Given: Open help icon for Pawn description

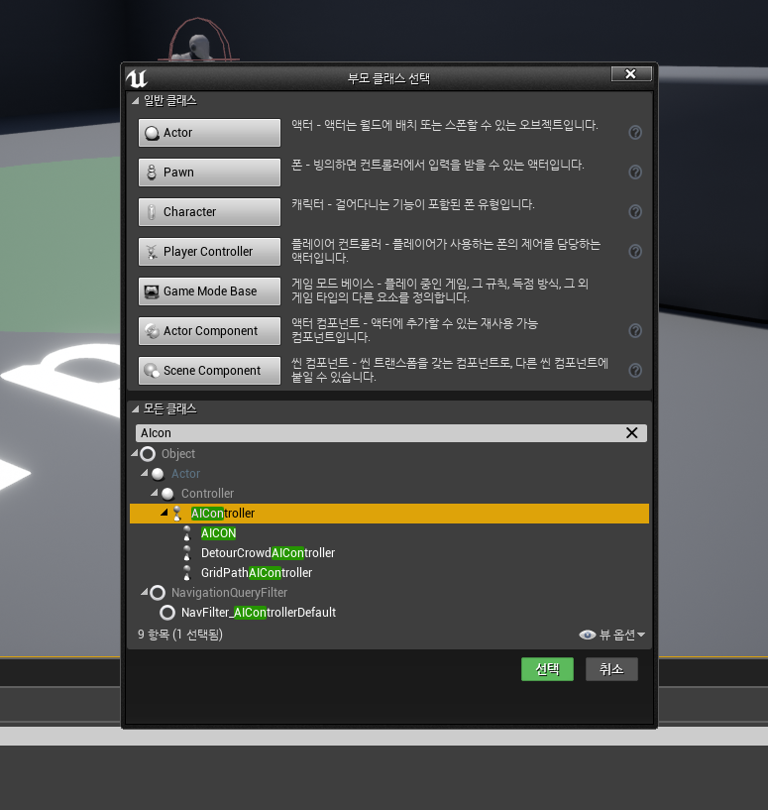Looking at the screenshot, I should click(635, 173).
